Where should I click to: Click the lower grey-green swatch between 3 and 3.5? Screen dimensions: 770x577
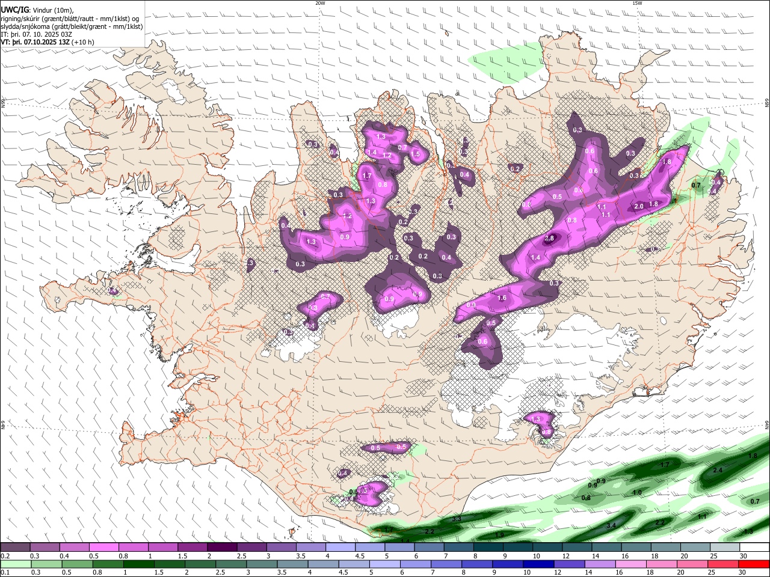pyautogui.click(x=261, y=564)
